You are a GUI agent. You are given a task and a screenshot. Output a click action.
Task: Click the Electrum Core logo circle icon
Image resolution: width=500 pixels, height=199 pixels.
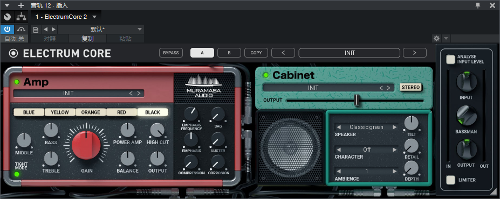tap(13, 53)
